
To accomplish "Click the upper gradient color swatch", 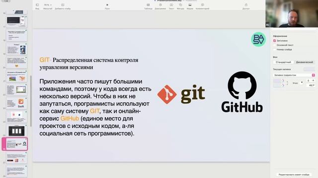I will coord(277,81).
